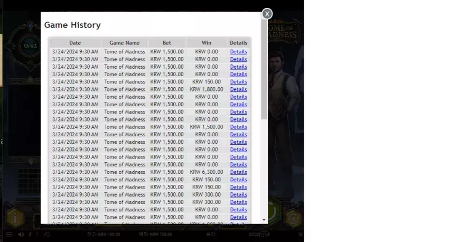Image resolution: width=449 pixels, height=242 pixels.
Task: Click the scrollbar thumb of the history list
Action: (264, 70)
